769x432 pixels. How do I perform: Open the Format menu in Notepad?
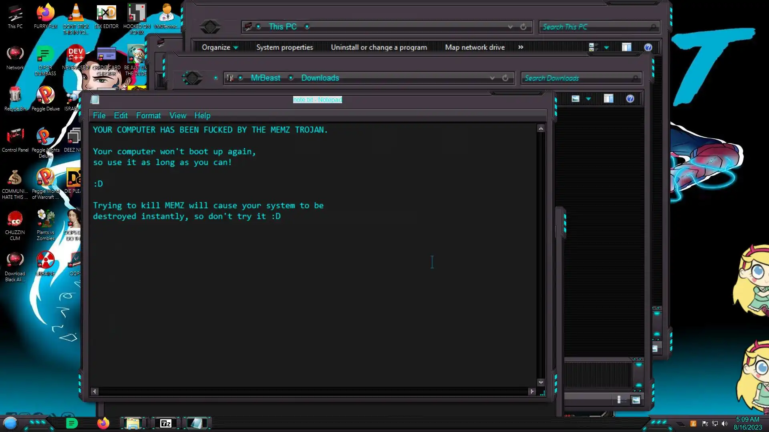[x=148, y=116]
